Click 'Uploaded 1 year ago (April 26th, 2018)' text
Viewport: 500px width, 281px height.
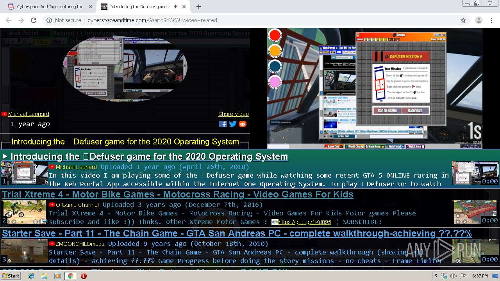[x=175, y=167]
